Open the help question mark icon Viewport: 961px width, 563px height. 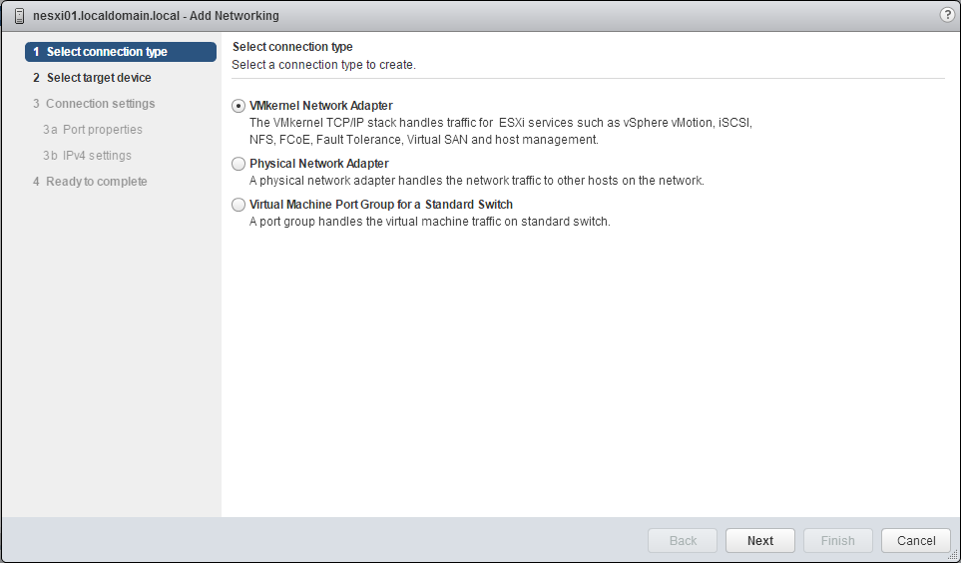coord(947,15)
